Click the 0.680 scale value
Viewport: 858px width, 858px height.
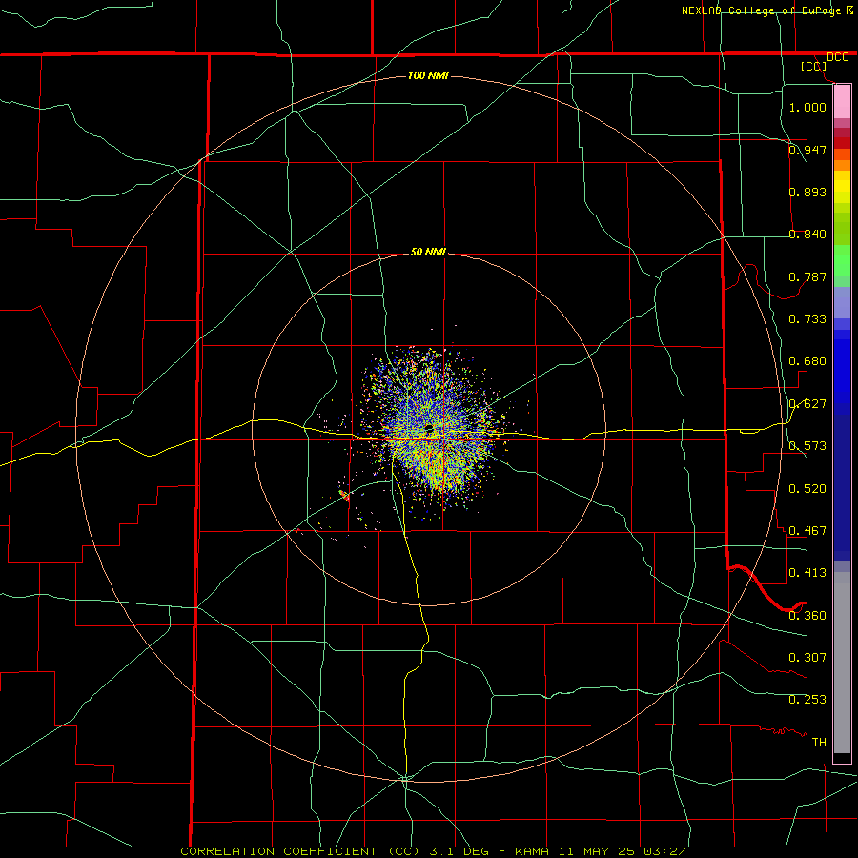tap(807, 361)
